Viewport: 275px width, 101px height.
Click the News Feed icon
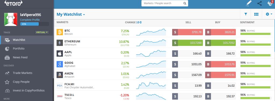click(x=7, y=58)
